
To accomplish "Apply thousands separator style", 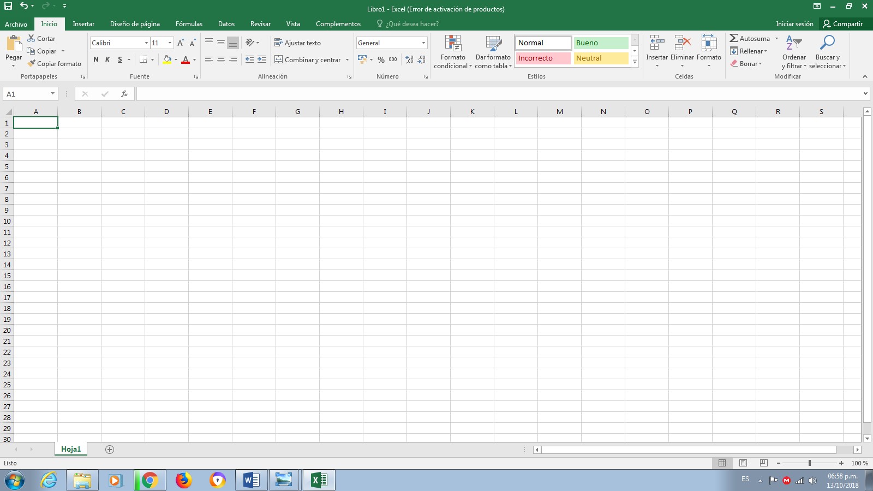I will (393, 59).
